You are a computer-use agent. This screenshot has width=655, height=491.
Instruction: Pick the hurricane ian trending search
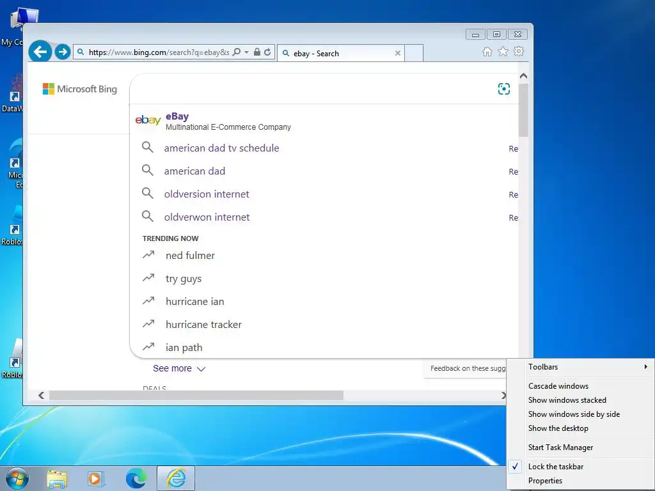click(324, 302)
